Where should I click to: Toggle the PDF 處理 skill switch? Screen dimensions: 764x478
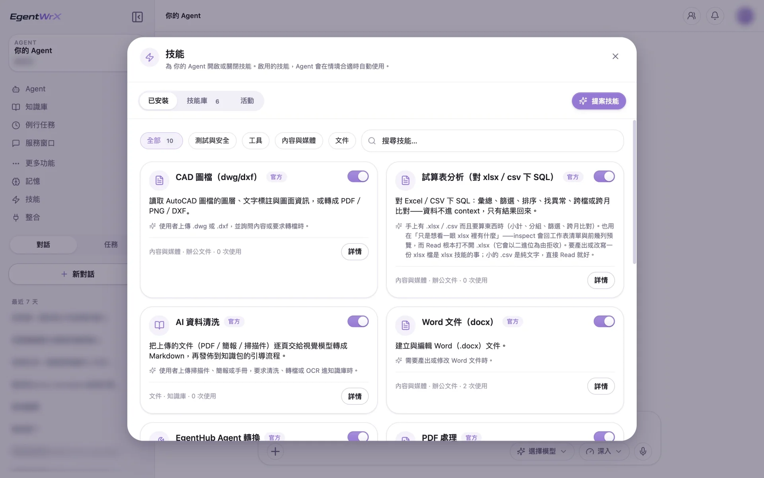(x=604, y=437)
